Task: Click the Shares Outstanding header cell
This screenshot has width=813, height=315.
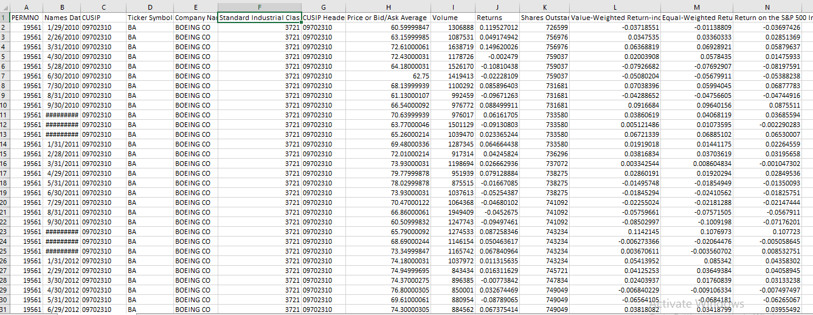Action: pos(544,18)
